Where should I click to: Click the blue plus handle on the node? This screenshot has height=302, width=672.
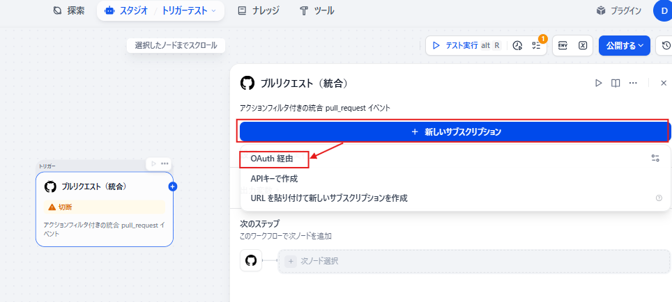(173, 186)
